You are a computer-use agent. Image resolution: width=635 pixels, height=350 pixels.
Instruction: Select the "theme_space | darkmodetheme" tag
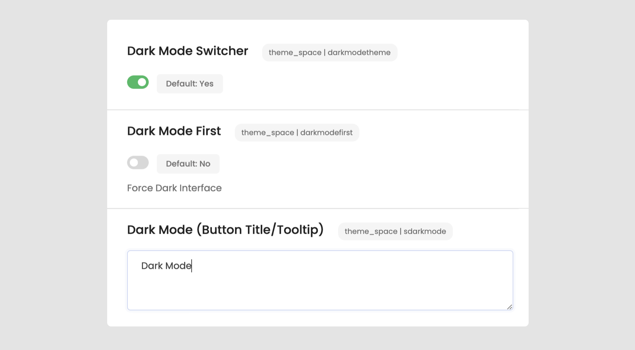(329, 52)
